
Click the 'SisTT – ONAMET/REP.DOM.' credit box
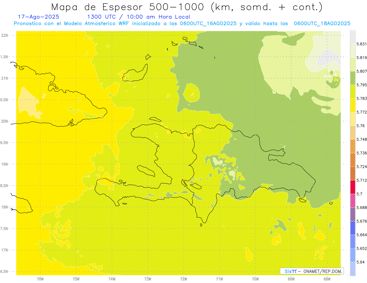[x=312, y=271]
